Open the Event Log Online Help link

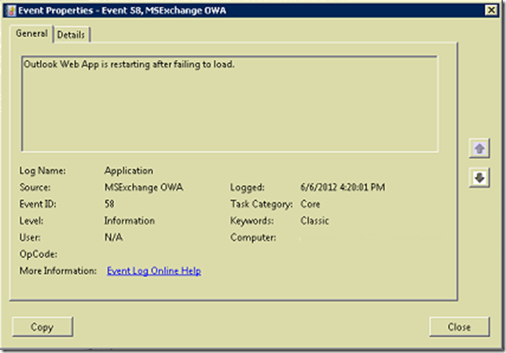pos(154,271)
